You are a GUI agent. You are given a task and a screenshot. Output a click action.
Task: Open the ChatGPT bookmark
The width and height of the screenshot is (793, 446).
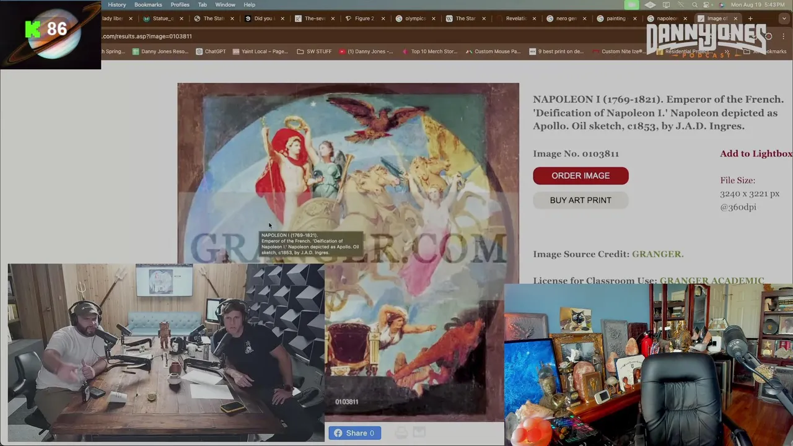pos(211,51)
